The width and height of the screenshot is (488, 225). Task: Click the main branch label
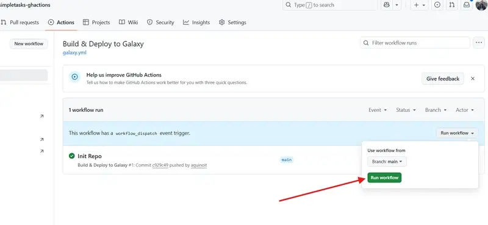coord(287,160)
